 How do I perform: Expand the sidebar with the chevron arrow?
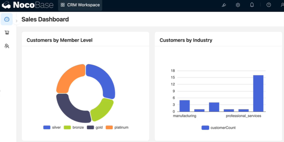17,21
